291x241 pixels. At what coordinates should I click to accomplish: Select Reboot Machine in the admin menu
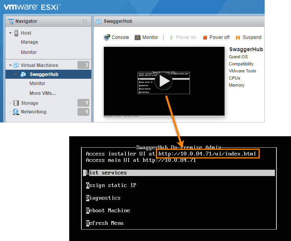(x=108, y=211)
